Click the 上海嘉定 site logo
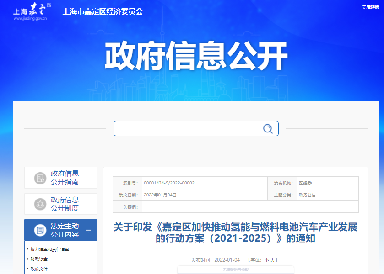The width and height of the screenshot is (384, 274). coord(27,11)
